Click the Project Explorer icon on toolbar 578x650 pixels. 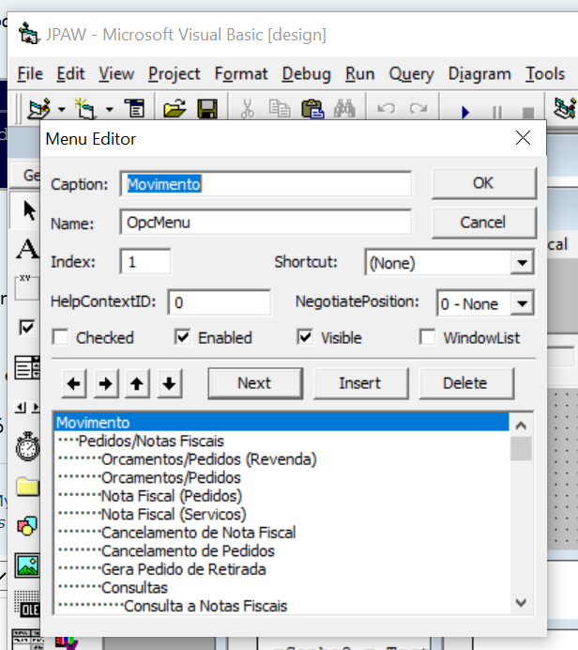click(x=565, y=109)
